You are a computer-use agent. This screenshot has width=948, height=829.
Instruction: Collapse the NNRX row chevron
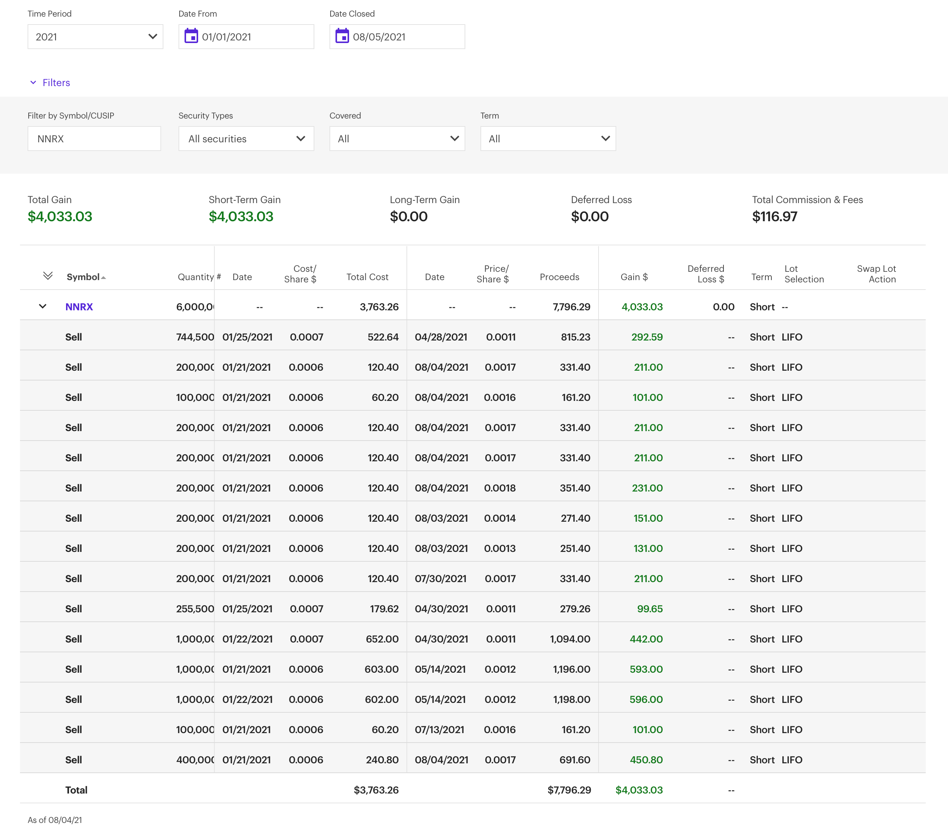coord(43,306)
